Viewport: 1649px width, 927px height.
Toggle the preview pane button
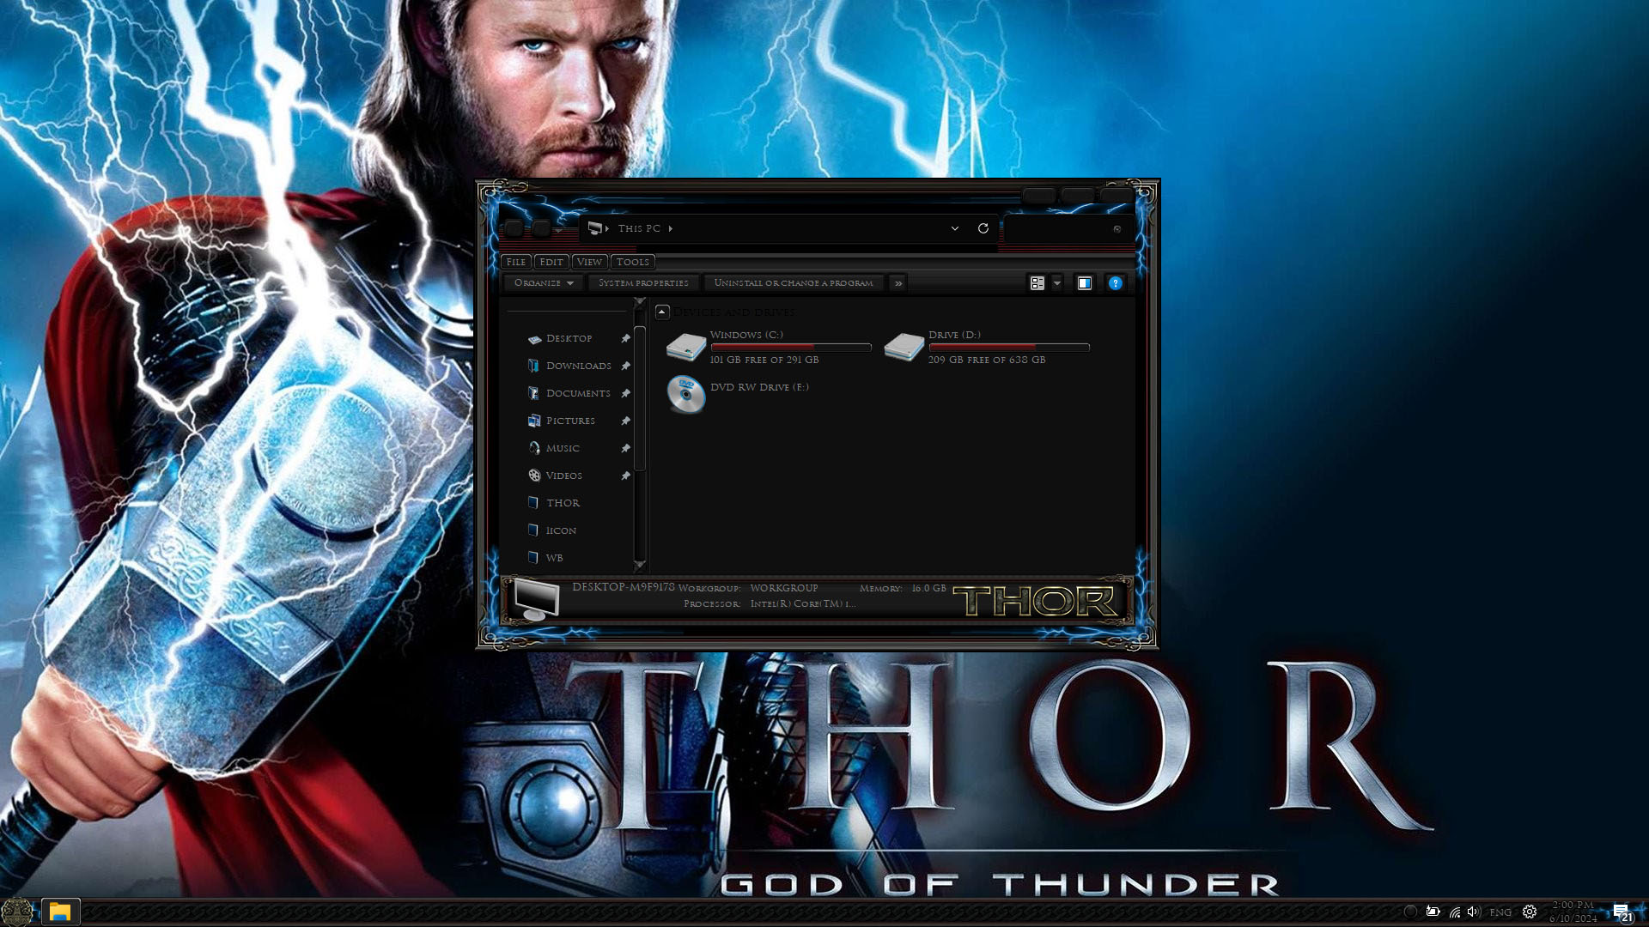pyautogui.click(x=1085, y=283)
